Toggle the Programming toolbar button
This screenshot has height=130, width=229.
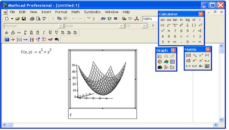click(44, 40)
